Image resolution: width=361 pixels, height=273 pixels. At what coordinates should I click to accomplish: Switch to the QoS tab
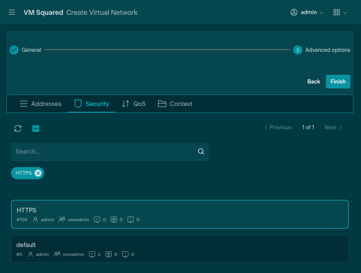click(134, 104)
